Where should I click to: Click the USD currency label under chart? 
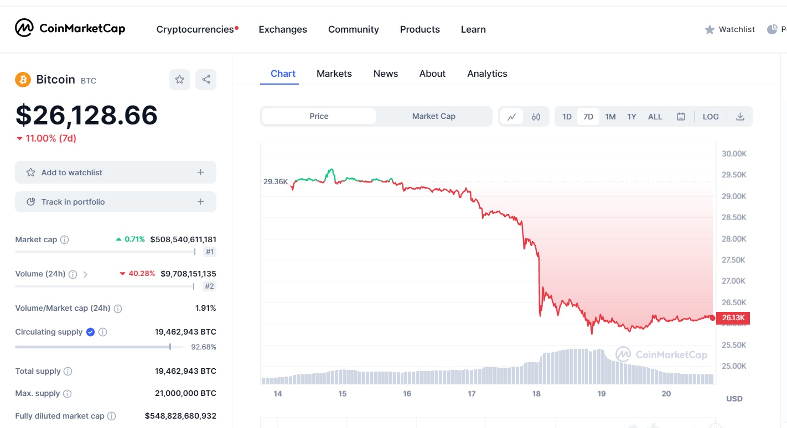[x=734, y=399]
